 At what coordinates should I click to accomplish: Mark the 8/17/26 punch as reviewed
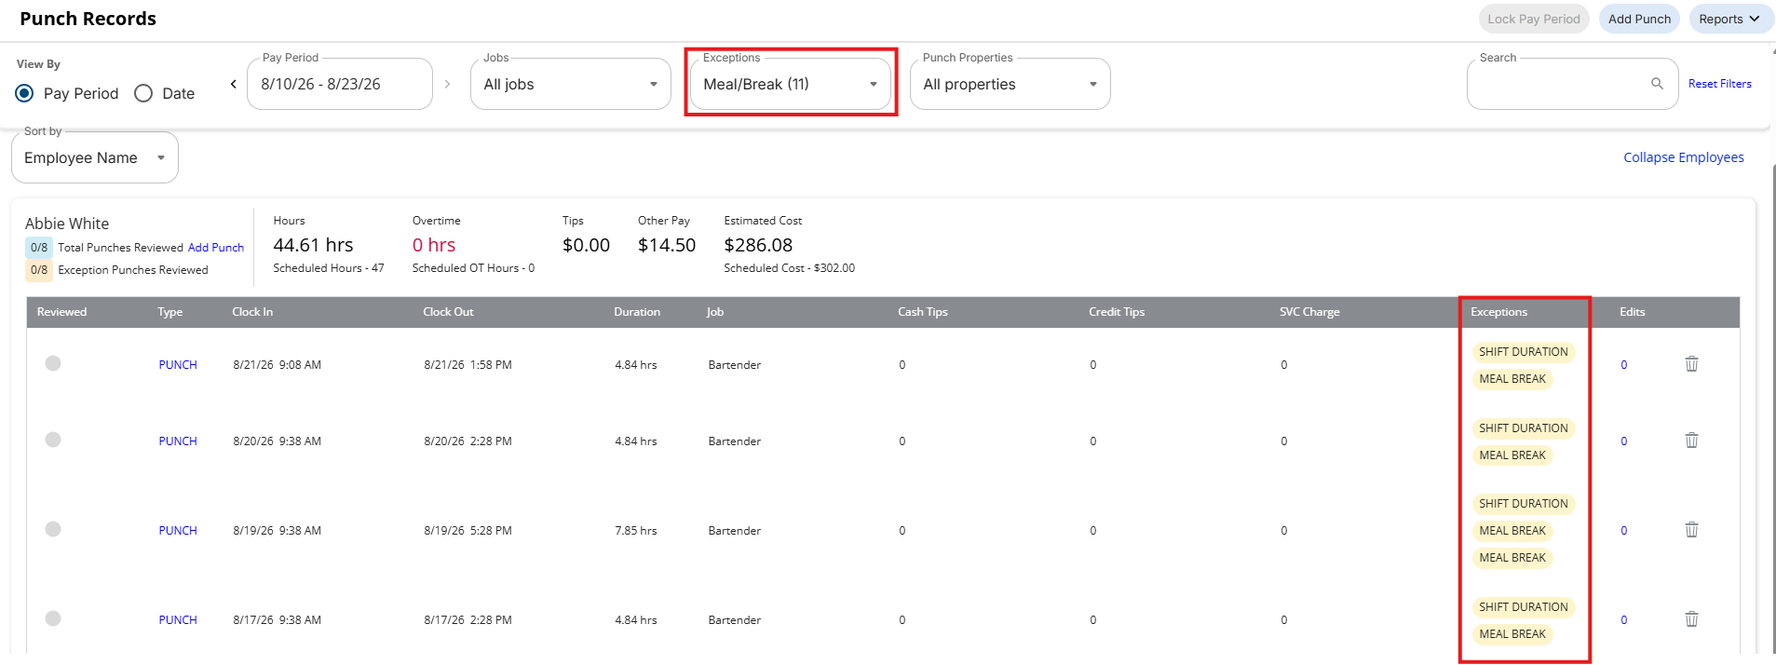pos(53,618)
